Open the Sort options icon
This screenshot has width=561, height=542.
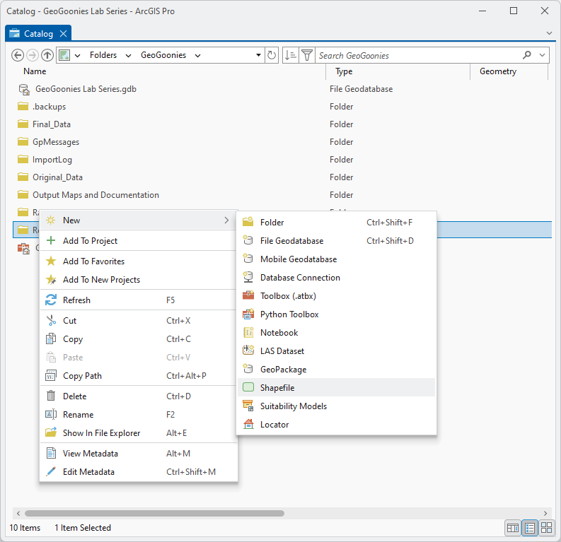click(290, 55)
